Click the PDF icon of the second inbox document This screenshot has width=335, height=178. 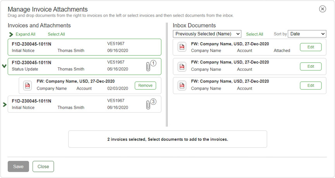point(182,66)
